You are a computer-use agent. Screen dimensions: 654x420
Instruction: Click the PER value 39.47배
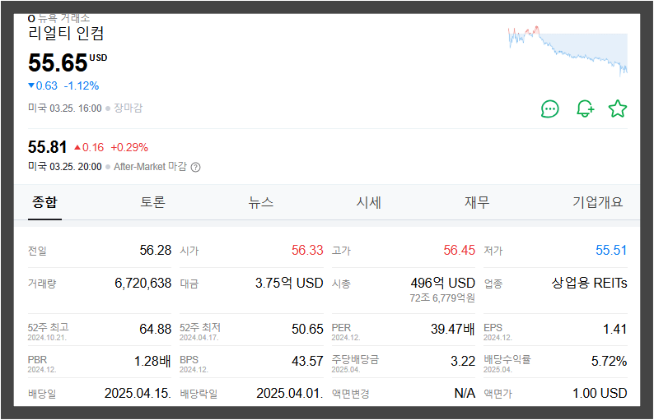coord(453,330)
